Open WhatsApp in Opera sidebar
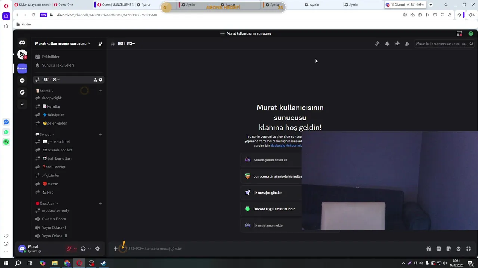This screenshot has width=478, height=268. 6,132
